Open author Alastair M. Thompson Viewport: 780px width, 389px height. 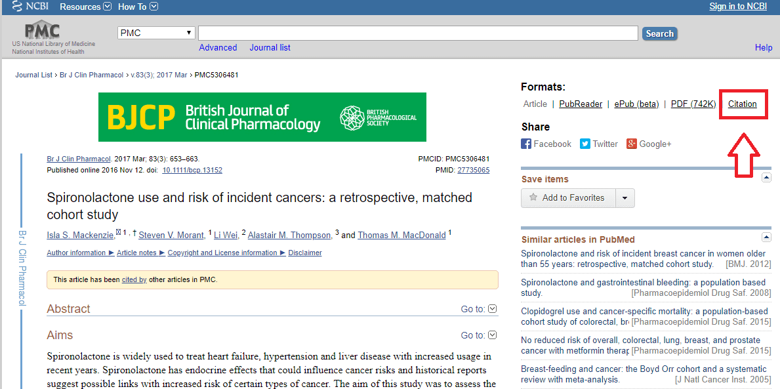point(289,235)
